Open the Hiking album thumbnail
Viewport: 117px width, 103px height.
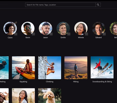[x=76, y=68]
